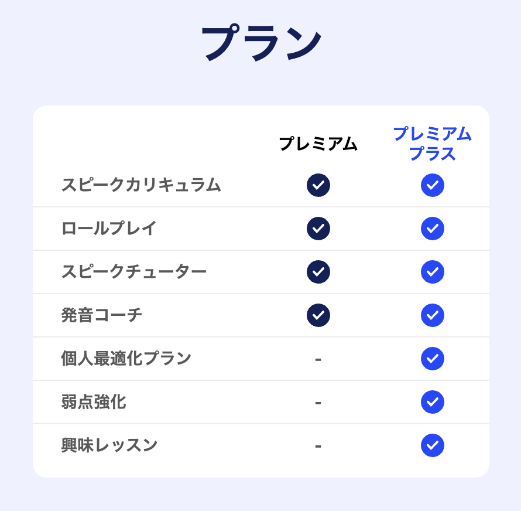Click Premium Plus checkmark for 発音コーチ
This screenshot has width=521, height=511.
pos(433,315)
